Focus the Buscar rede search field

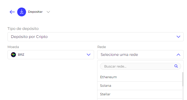[140, 66]
